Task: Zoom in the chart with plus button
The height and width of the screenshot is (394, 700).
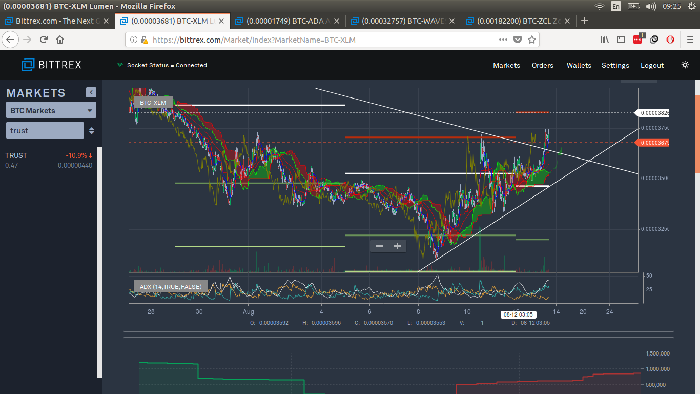Action: (397, 246)
